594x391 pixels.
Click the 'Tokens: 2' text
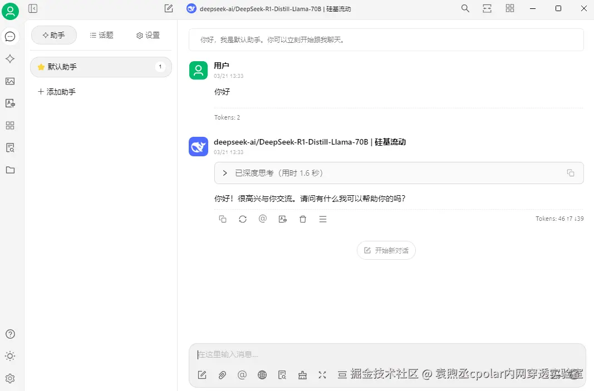point(227,118)
